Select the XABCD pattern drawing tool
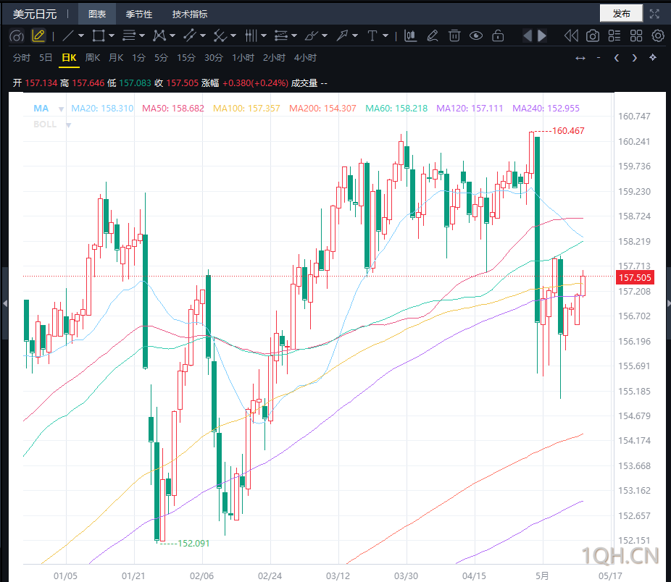This screenshot has width=671, height=582. (x=159, y=36)
